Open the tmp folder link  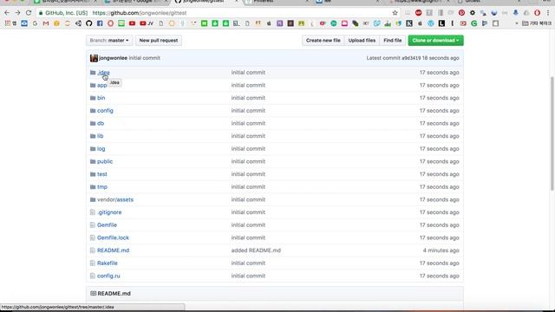coord(102,187)
